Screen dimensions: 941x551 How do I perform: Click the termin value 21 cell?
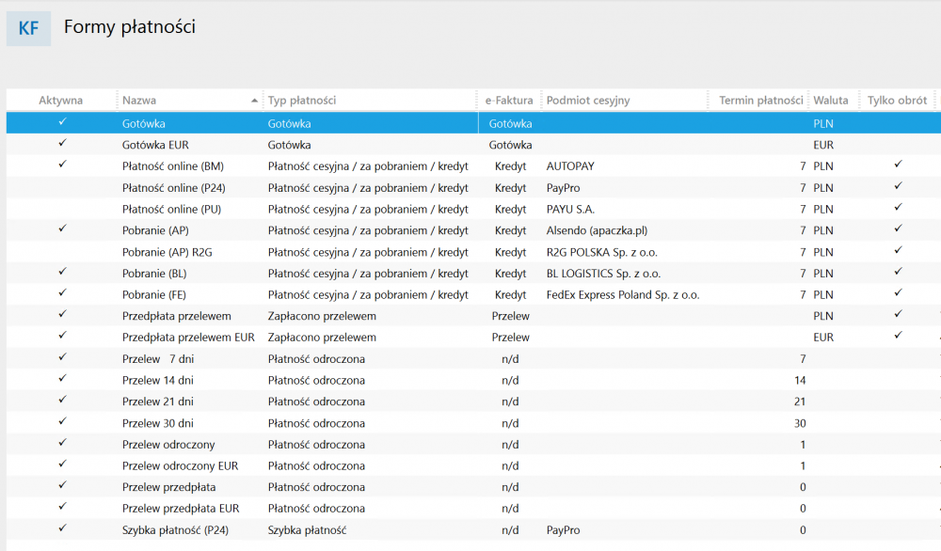pyautogui.click(x=800, y=401)
